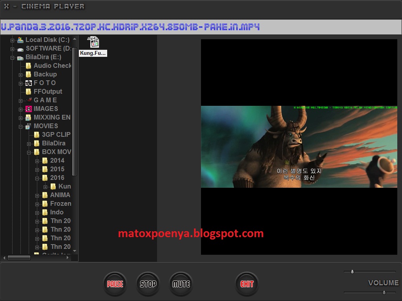Expand the Frozen folder node

coord(37,204)
